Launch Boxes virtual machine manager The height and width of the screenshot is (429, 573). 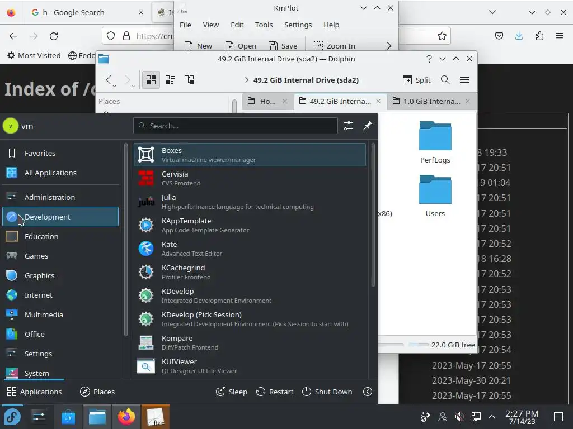coord(250,155)
